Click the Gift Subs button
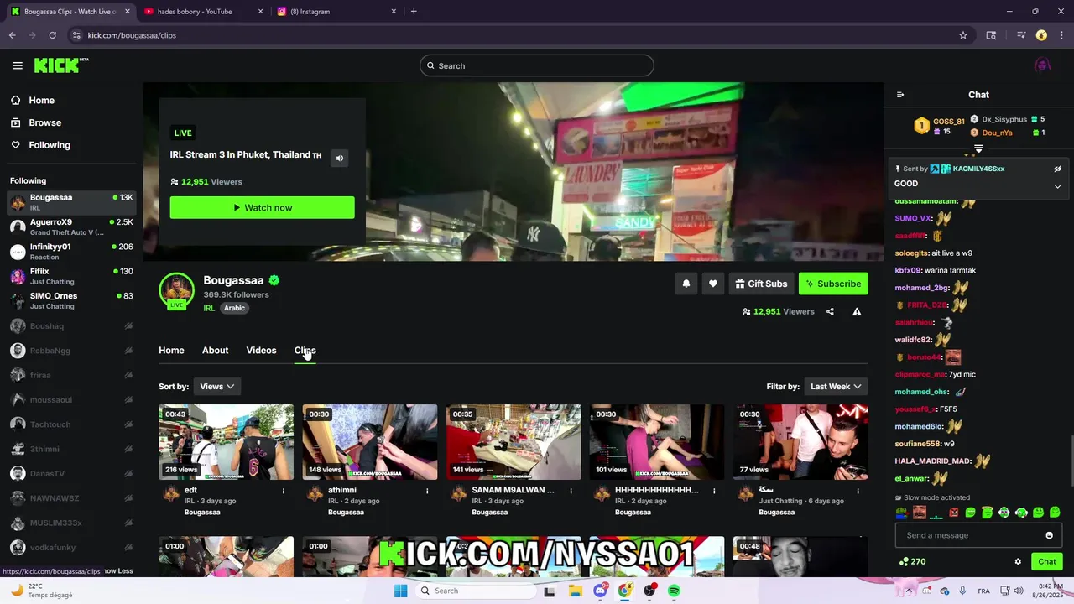This screenshot has height=604, width=1074. coord(761,284)
